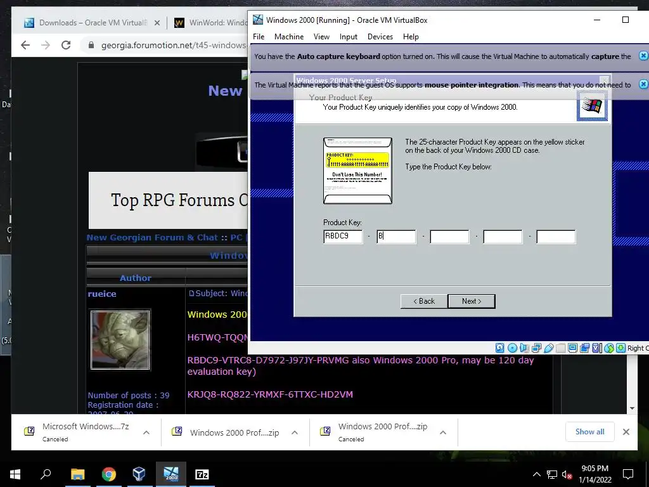Click the third product key field
This screenshot has height=487, width=649.
point(449,237)
